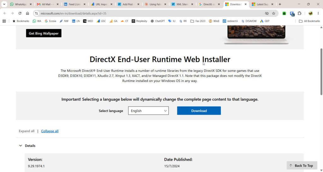The image size is (323, 172).
Task: Open site information icon in address bar
Action: (37, 13)
